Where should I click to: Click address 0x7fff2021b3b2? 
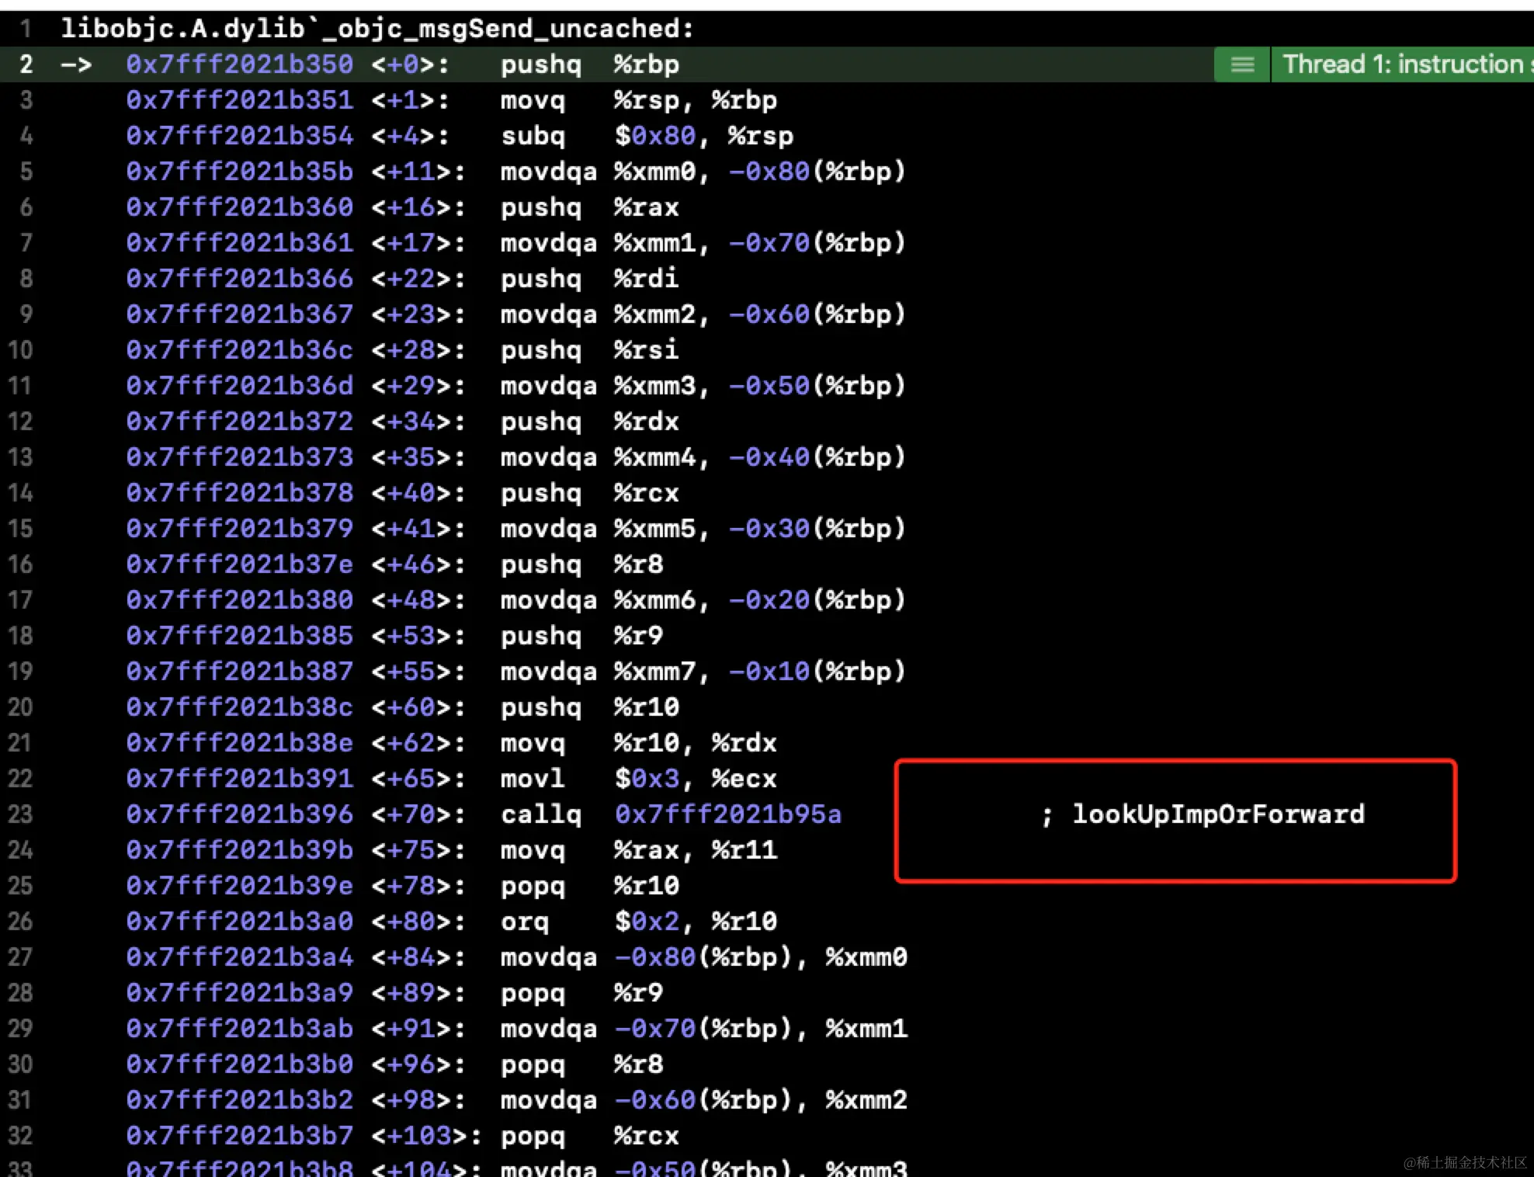coord(240,1100)
